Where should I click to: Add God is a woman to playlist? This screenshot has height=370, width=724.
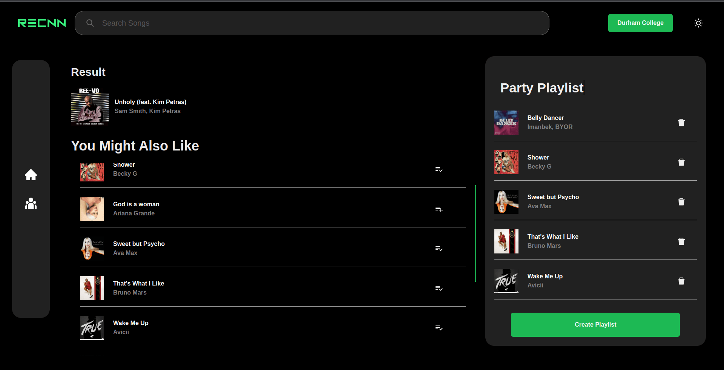[439, 209]
